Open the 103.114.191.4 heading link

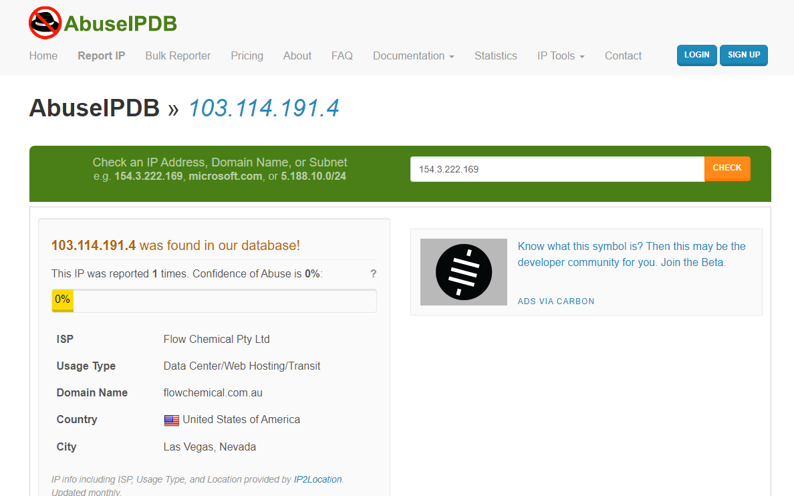tap(264, 108)
